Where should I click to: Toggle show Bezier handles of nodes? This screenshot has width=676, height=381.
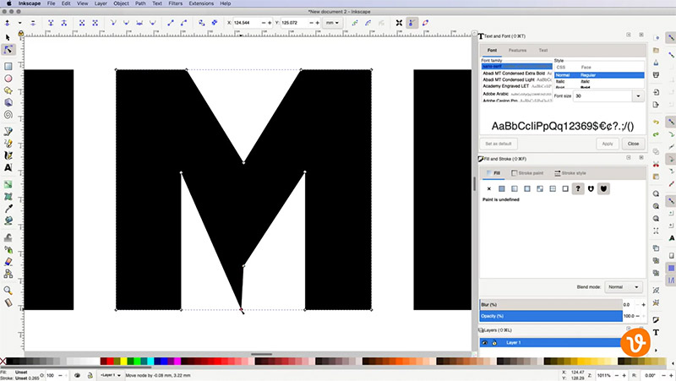pyautogui.click(x=412, y=23)
